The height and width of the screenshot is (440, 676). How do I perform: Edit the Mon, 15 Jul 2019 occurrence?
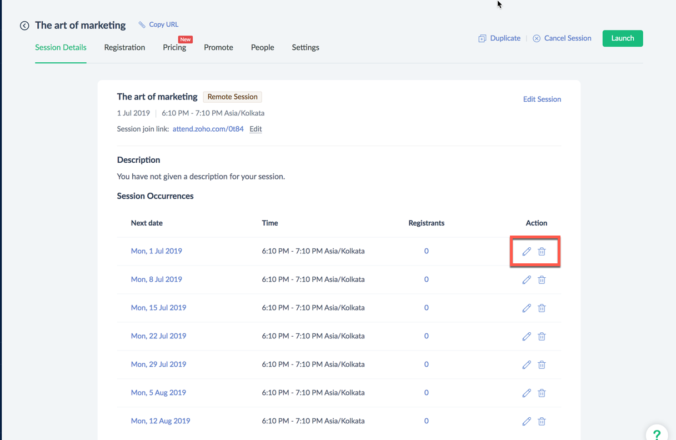coord(527,308)
